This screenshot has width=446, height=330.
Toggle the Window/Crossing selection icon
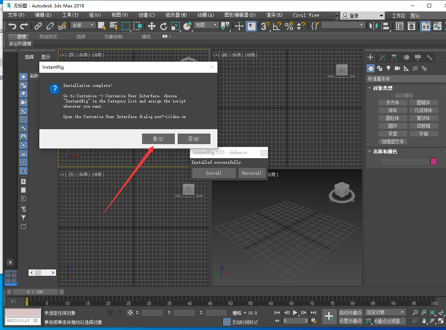pyautogui.click(x=138, y=26)
